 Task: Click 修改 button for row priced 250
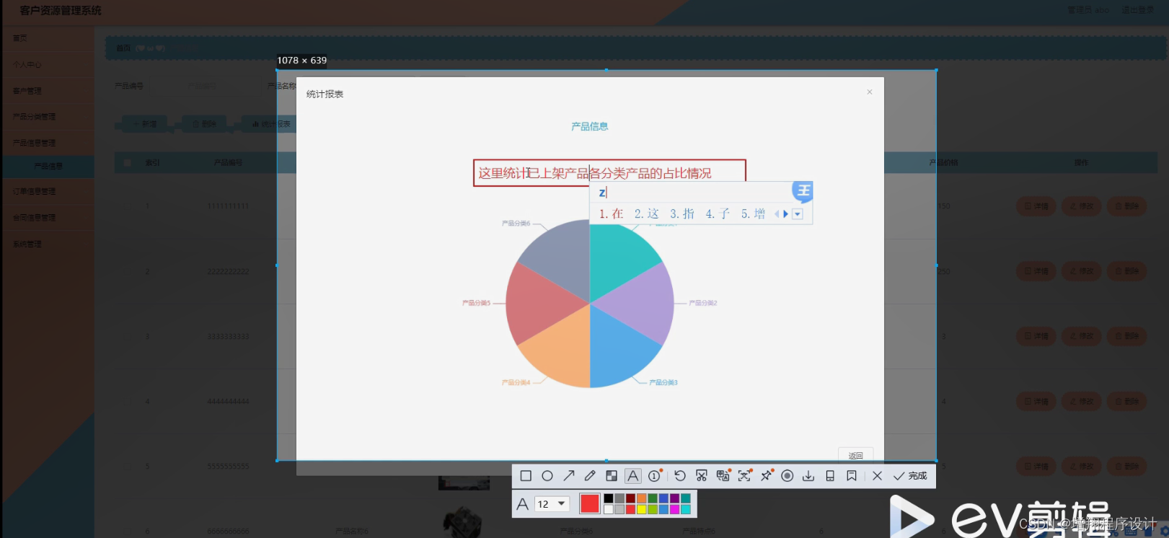click(x=1081, y=271)
